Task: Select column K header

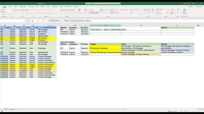Action: [141, 25]
